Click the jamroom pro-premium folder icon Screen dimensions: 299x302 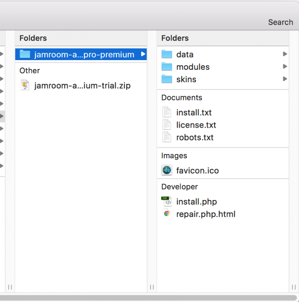coord(25,55)
